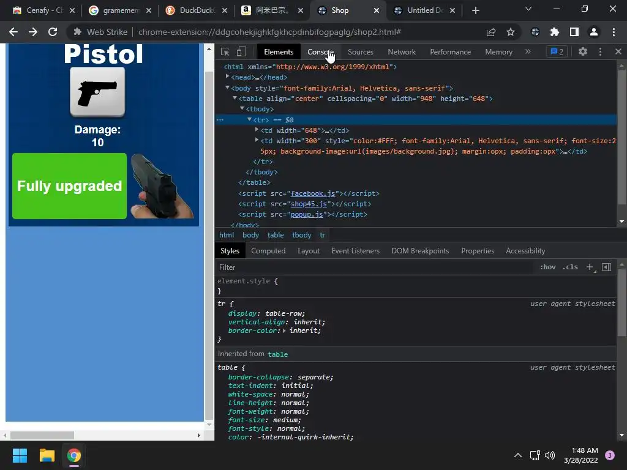The width and height of the screenshot is (627, 470).
Task: Switch to the Computed pane
Action: click(268, 251)
